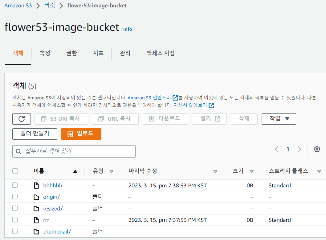
Task: Open table preferences gear icon
Action: pyautogui.click(x=317, y=149)
